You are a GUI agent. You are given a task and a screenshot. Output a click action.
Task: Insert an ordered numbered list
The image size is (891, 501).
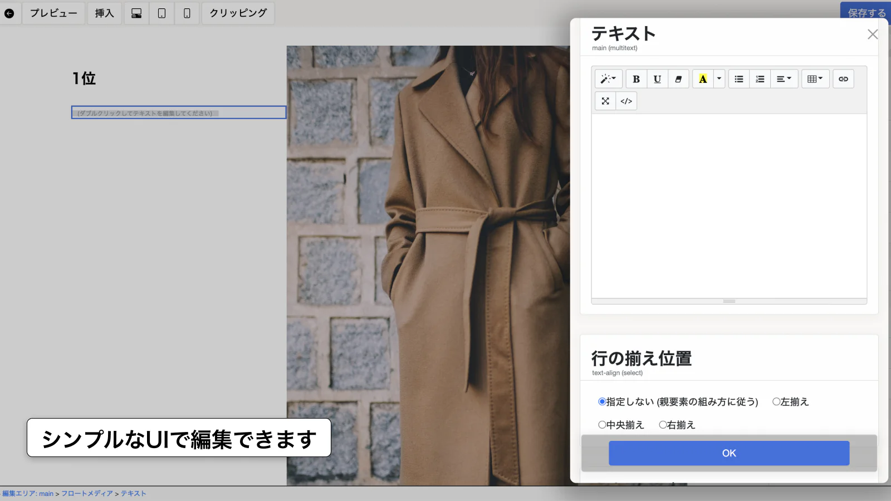click(760, 79)
